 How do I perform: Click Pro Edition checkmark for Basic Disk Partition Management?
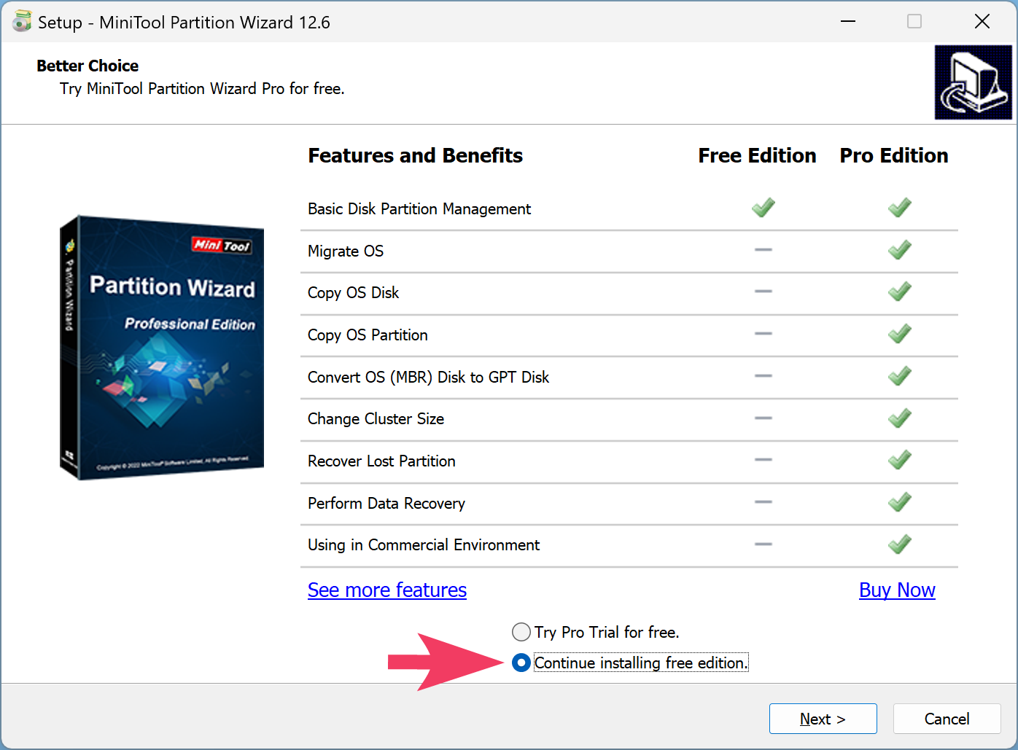coord(900,208)
